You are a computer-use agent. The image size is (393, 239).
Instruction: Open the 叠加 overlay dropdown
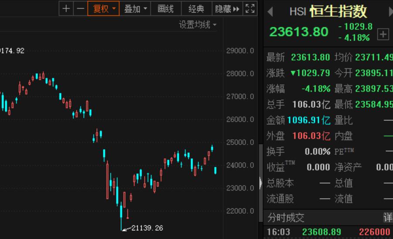[x=135, y=9]
